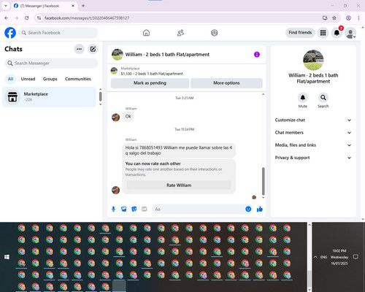This screenshot has height=292, width=365.
Task: Open Chrome profile icon
Action: pos(348,18)
